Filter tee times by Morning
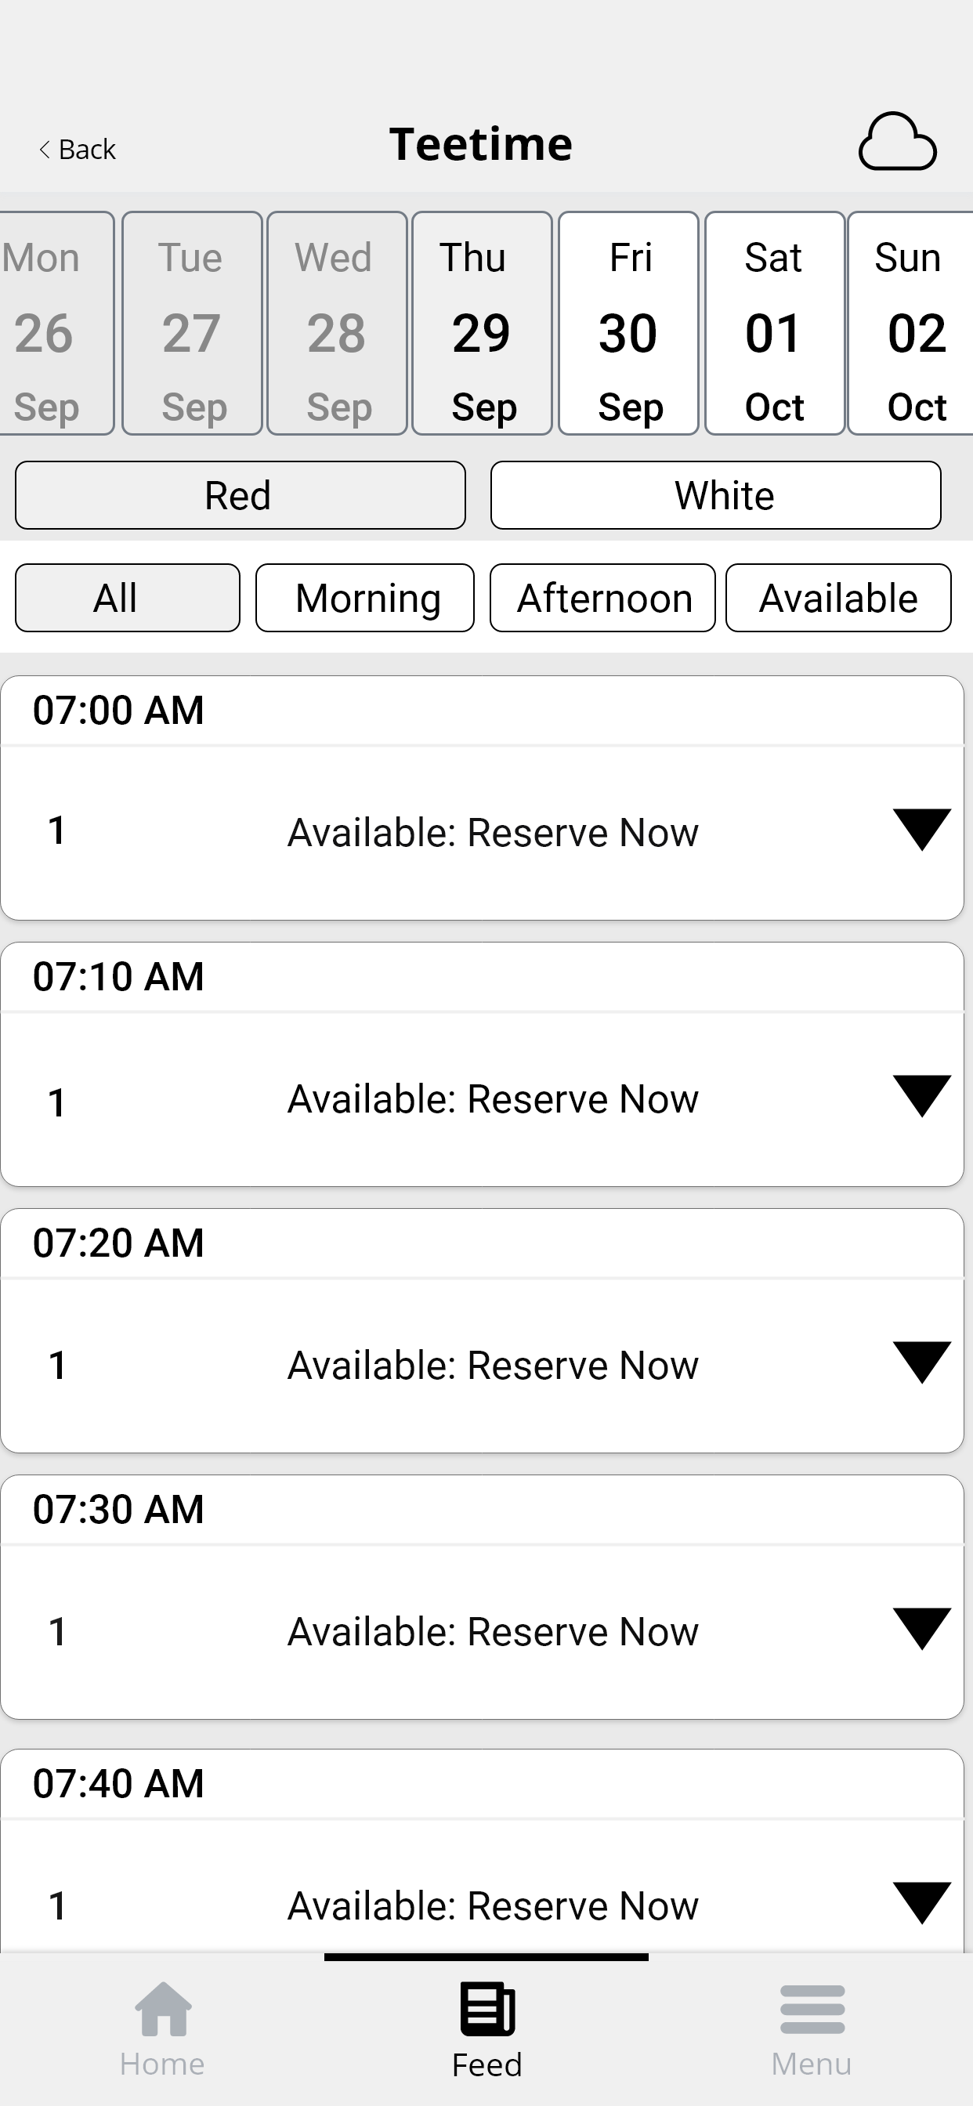973x2106 pixels. click(x=364, y=598)
